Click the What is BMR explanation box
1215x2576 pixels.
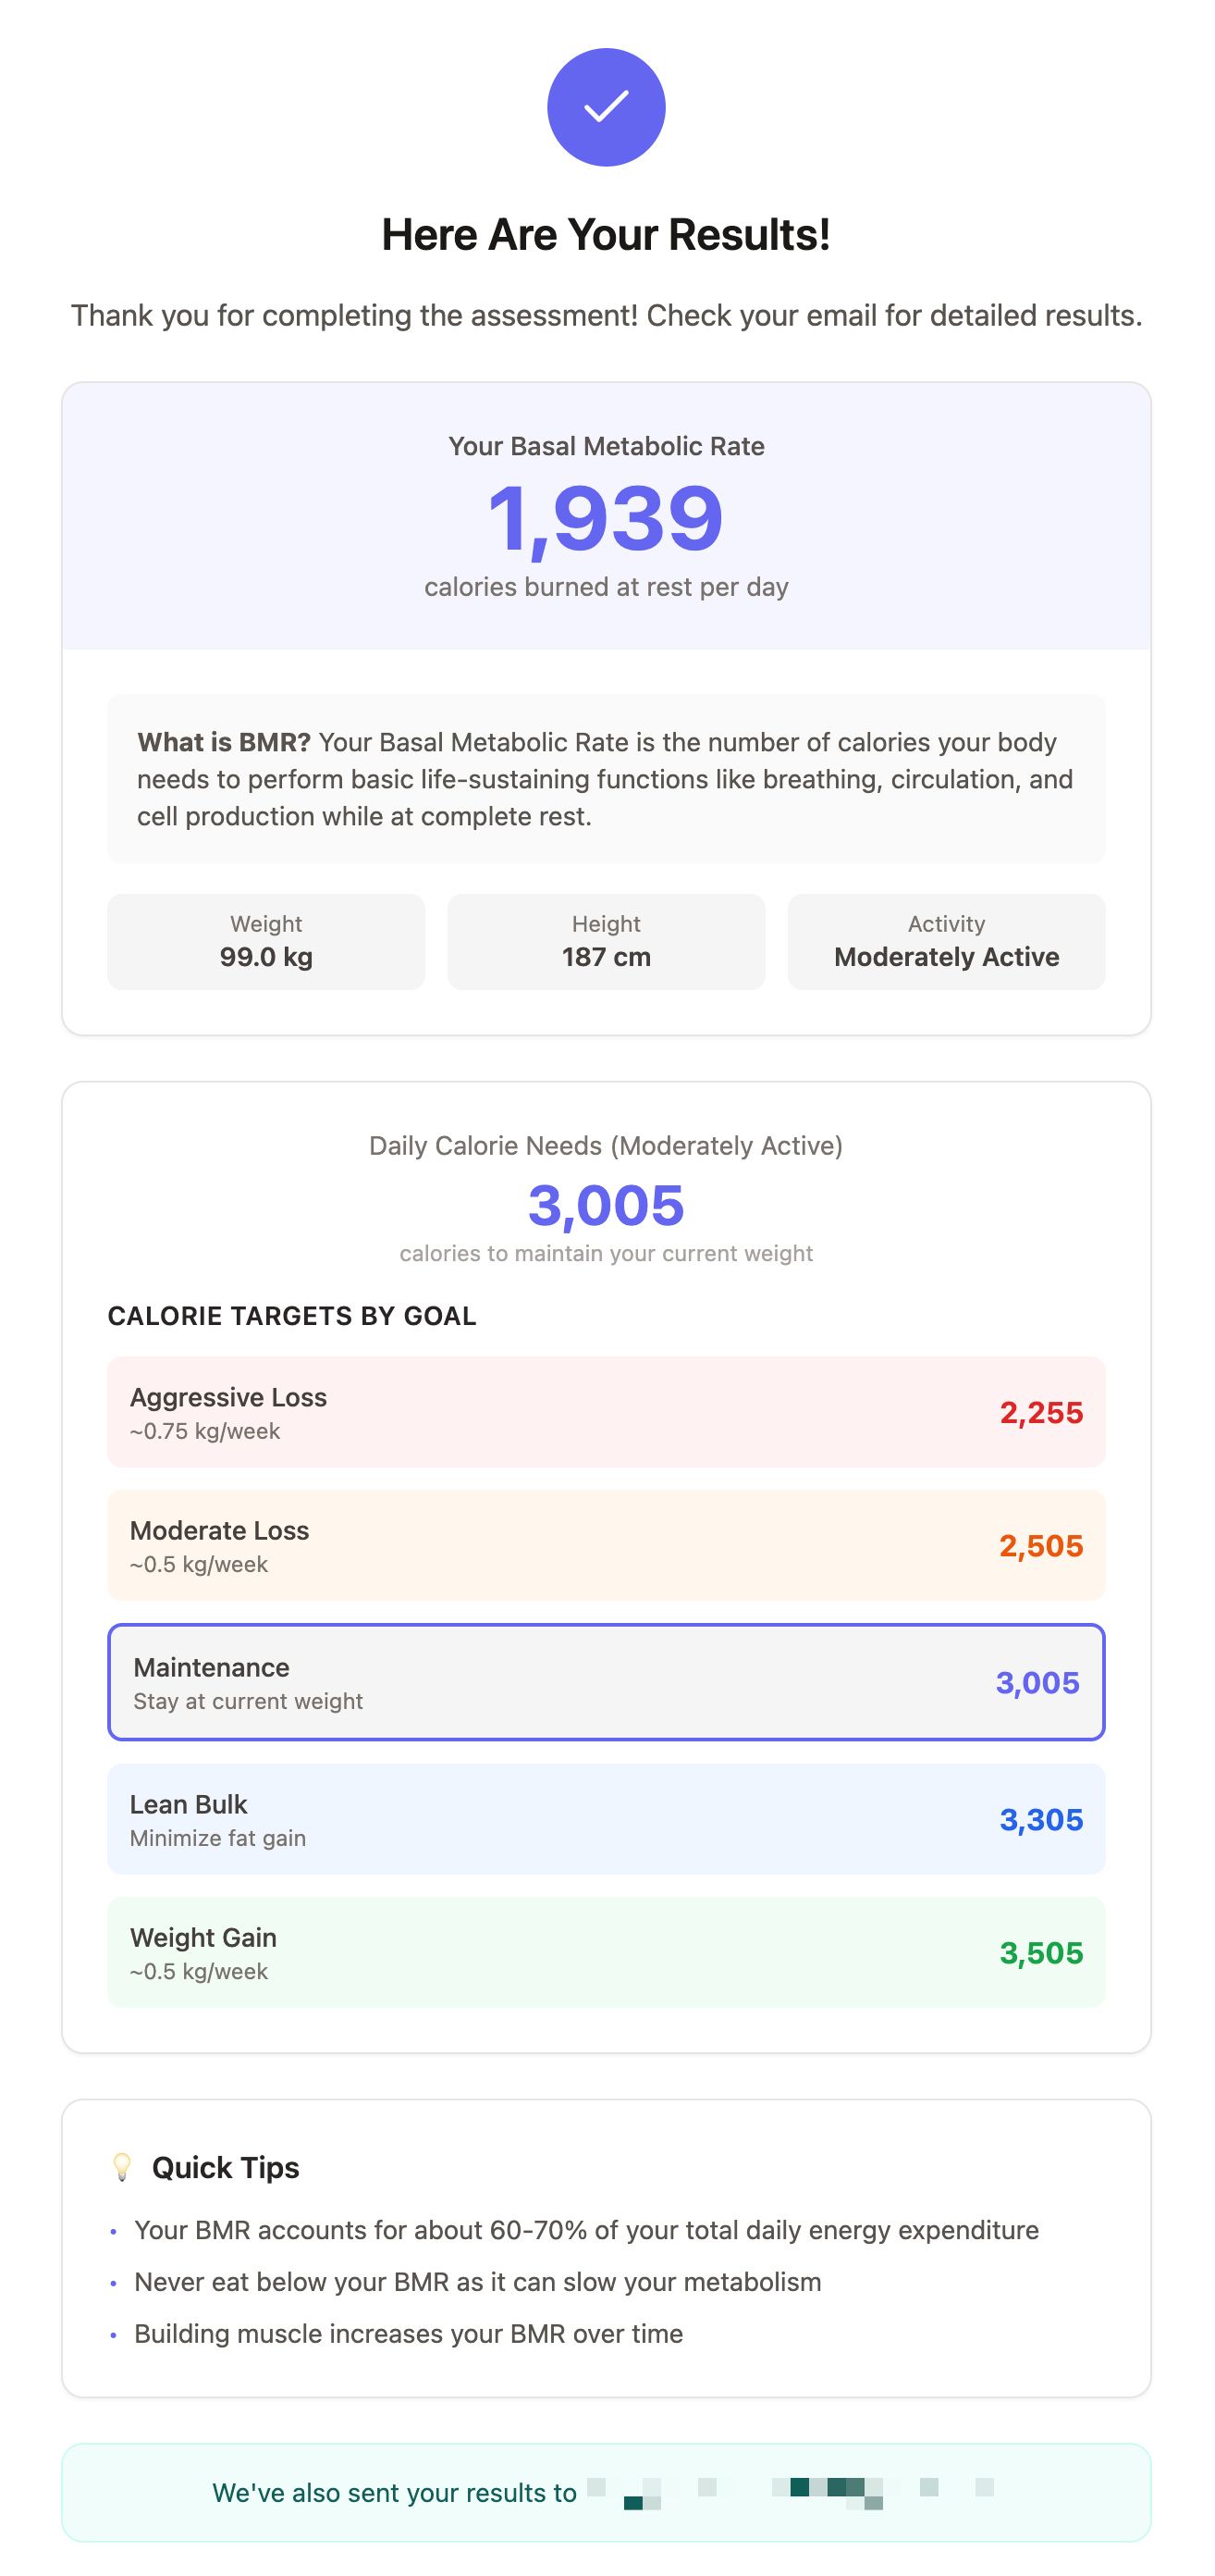click(x=606, y=779)
